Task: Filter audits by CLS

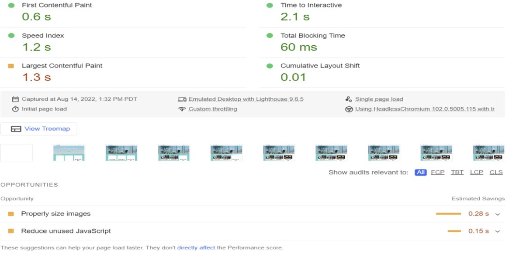Action: 496,173
